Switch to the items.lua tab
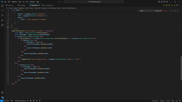 (x=11, y=5)
